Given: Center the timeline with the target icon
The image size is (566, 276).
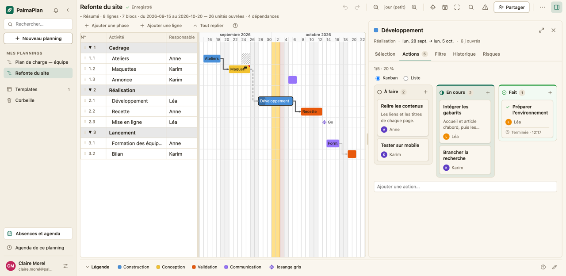Looking at the screenshot, I should point(433,7).
